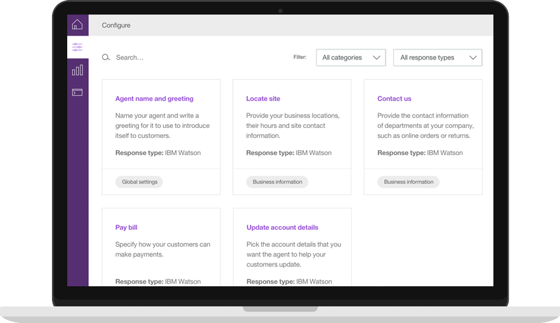This screenshot has width=560, height=323.
Task: Open the Pay bill link
Action: pyautogui.click(x=126, y=227)
